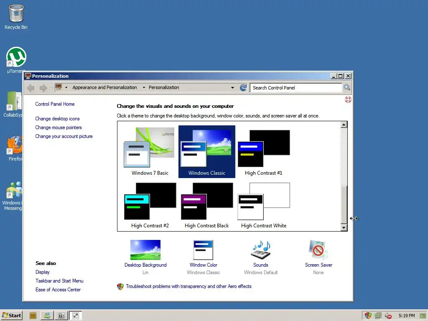428x321 pixels.
Task: Open recent pages dropdown arrow
Action: (51, 88)
